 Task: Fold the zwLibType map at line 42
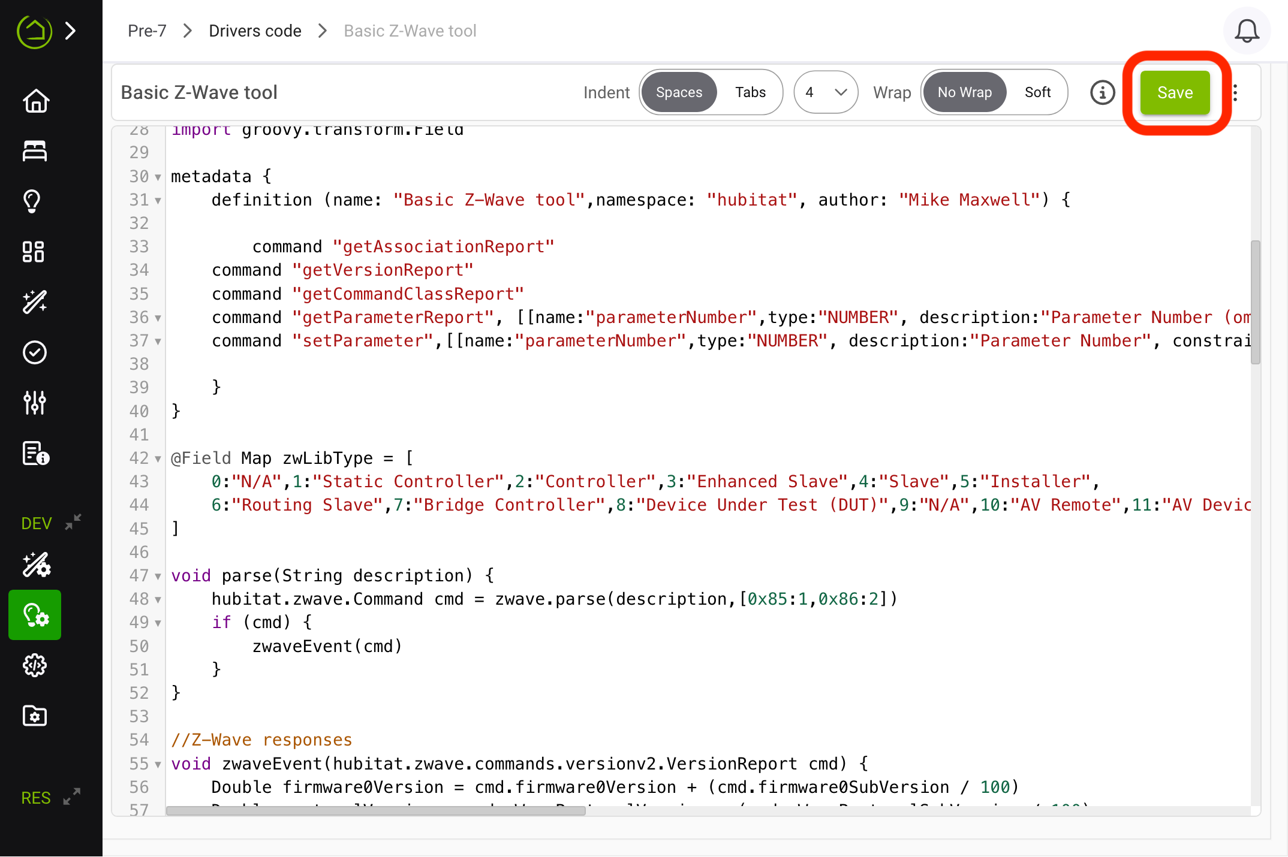[x=158, y=459]
